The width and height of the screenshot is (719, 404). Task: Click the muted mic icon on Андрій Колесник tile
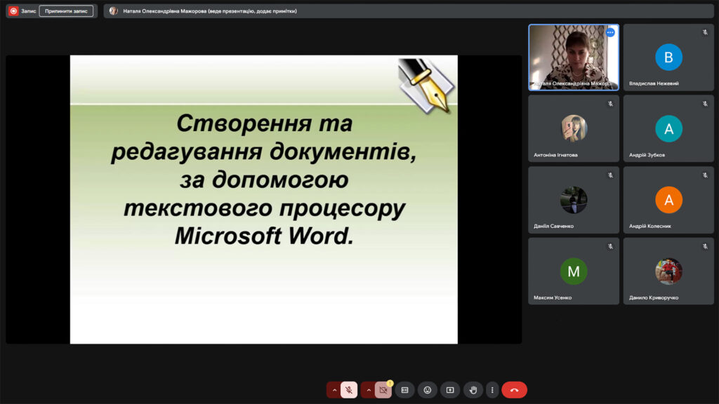click(705, 175)
